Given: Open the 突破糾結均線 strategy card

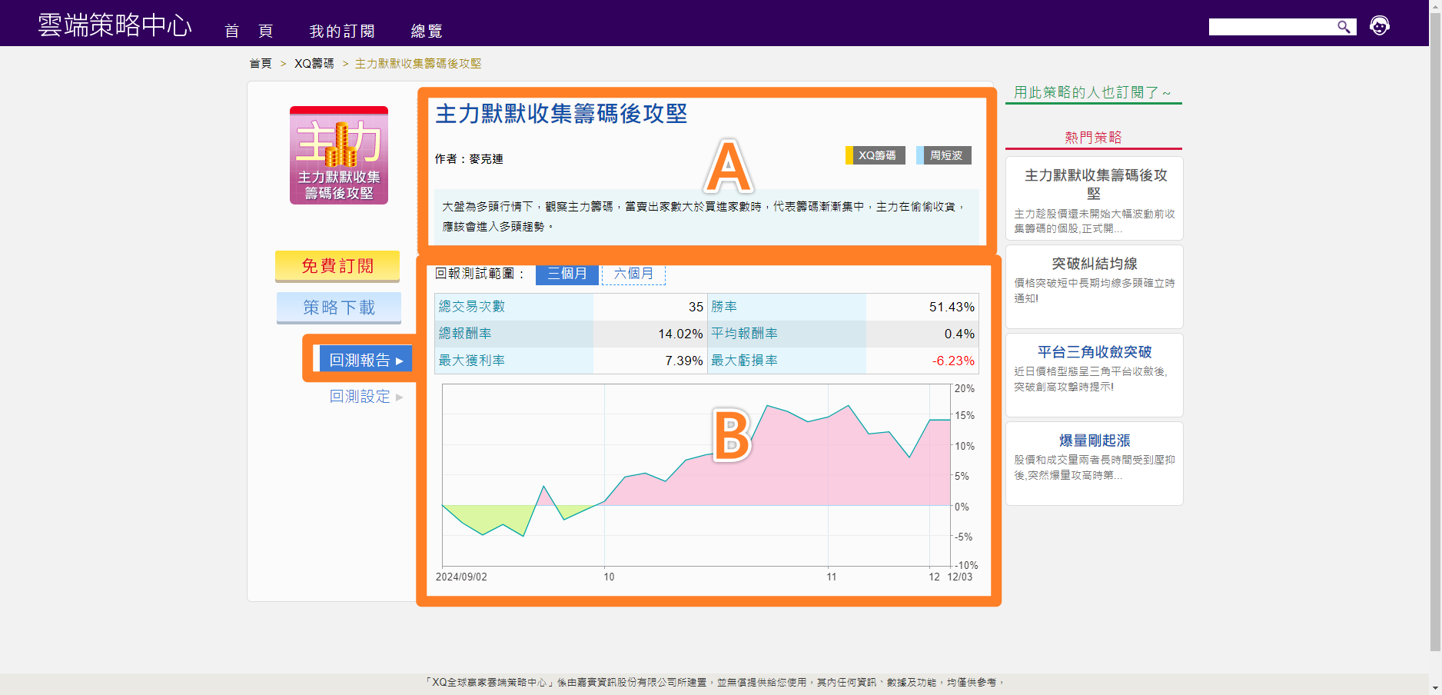Looking at the screenshot, I should click(x=1094, y=286).
